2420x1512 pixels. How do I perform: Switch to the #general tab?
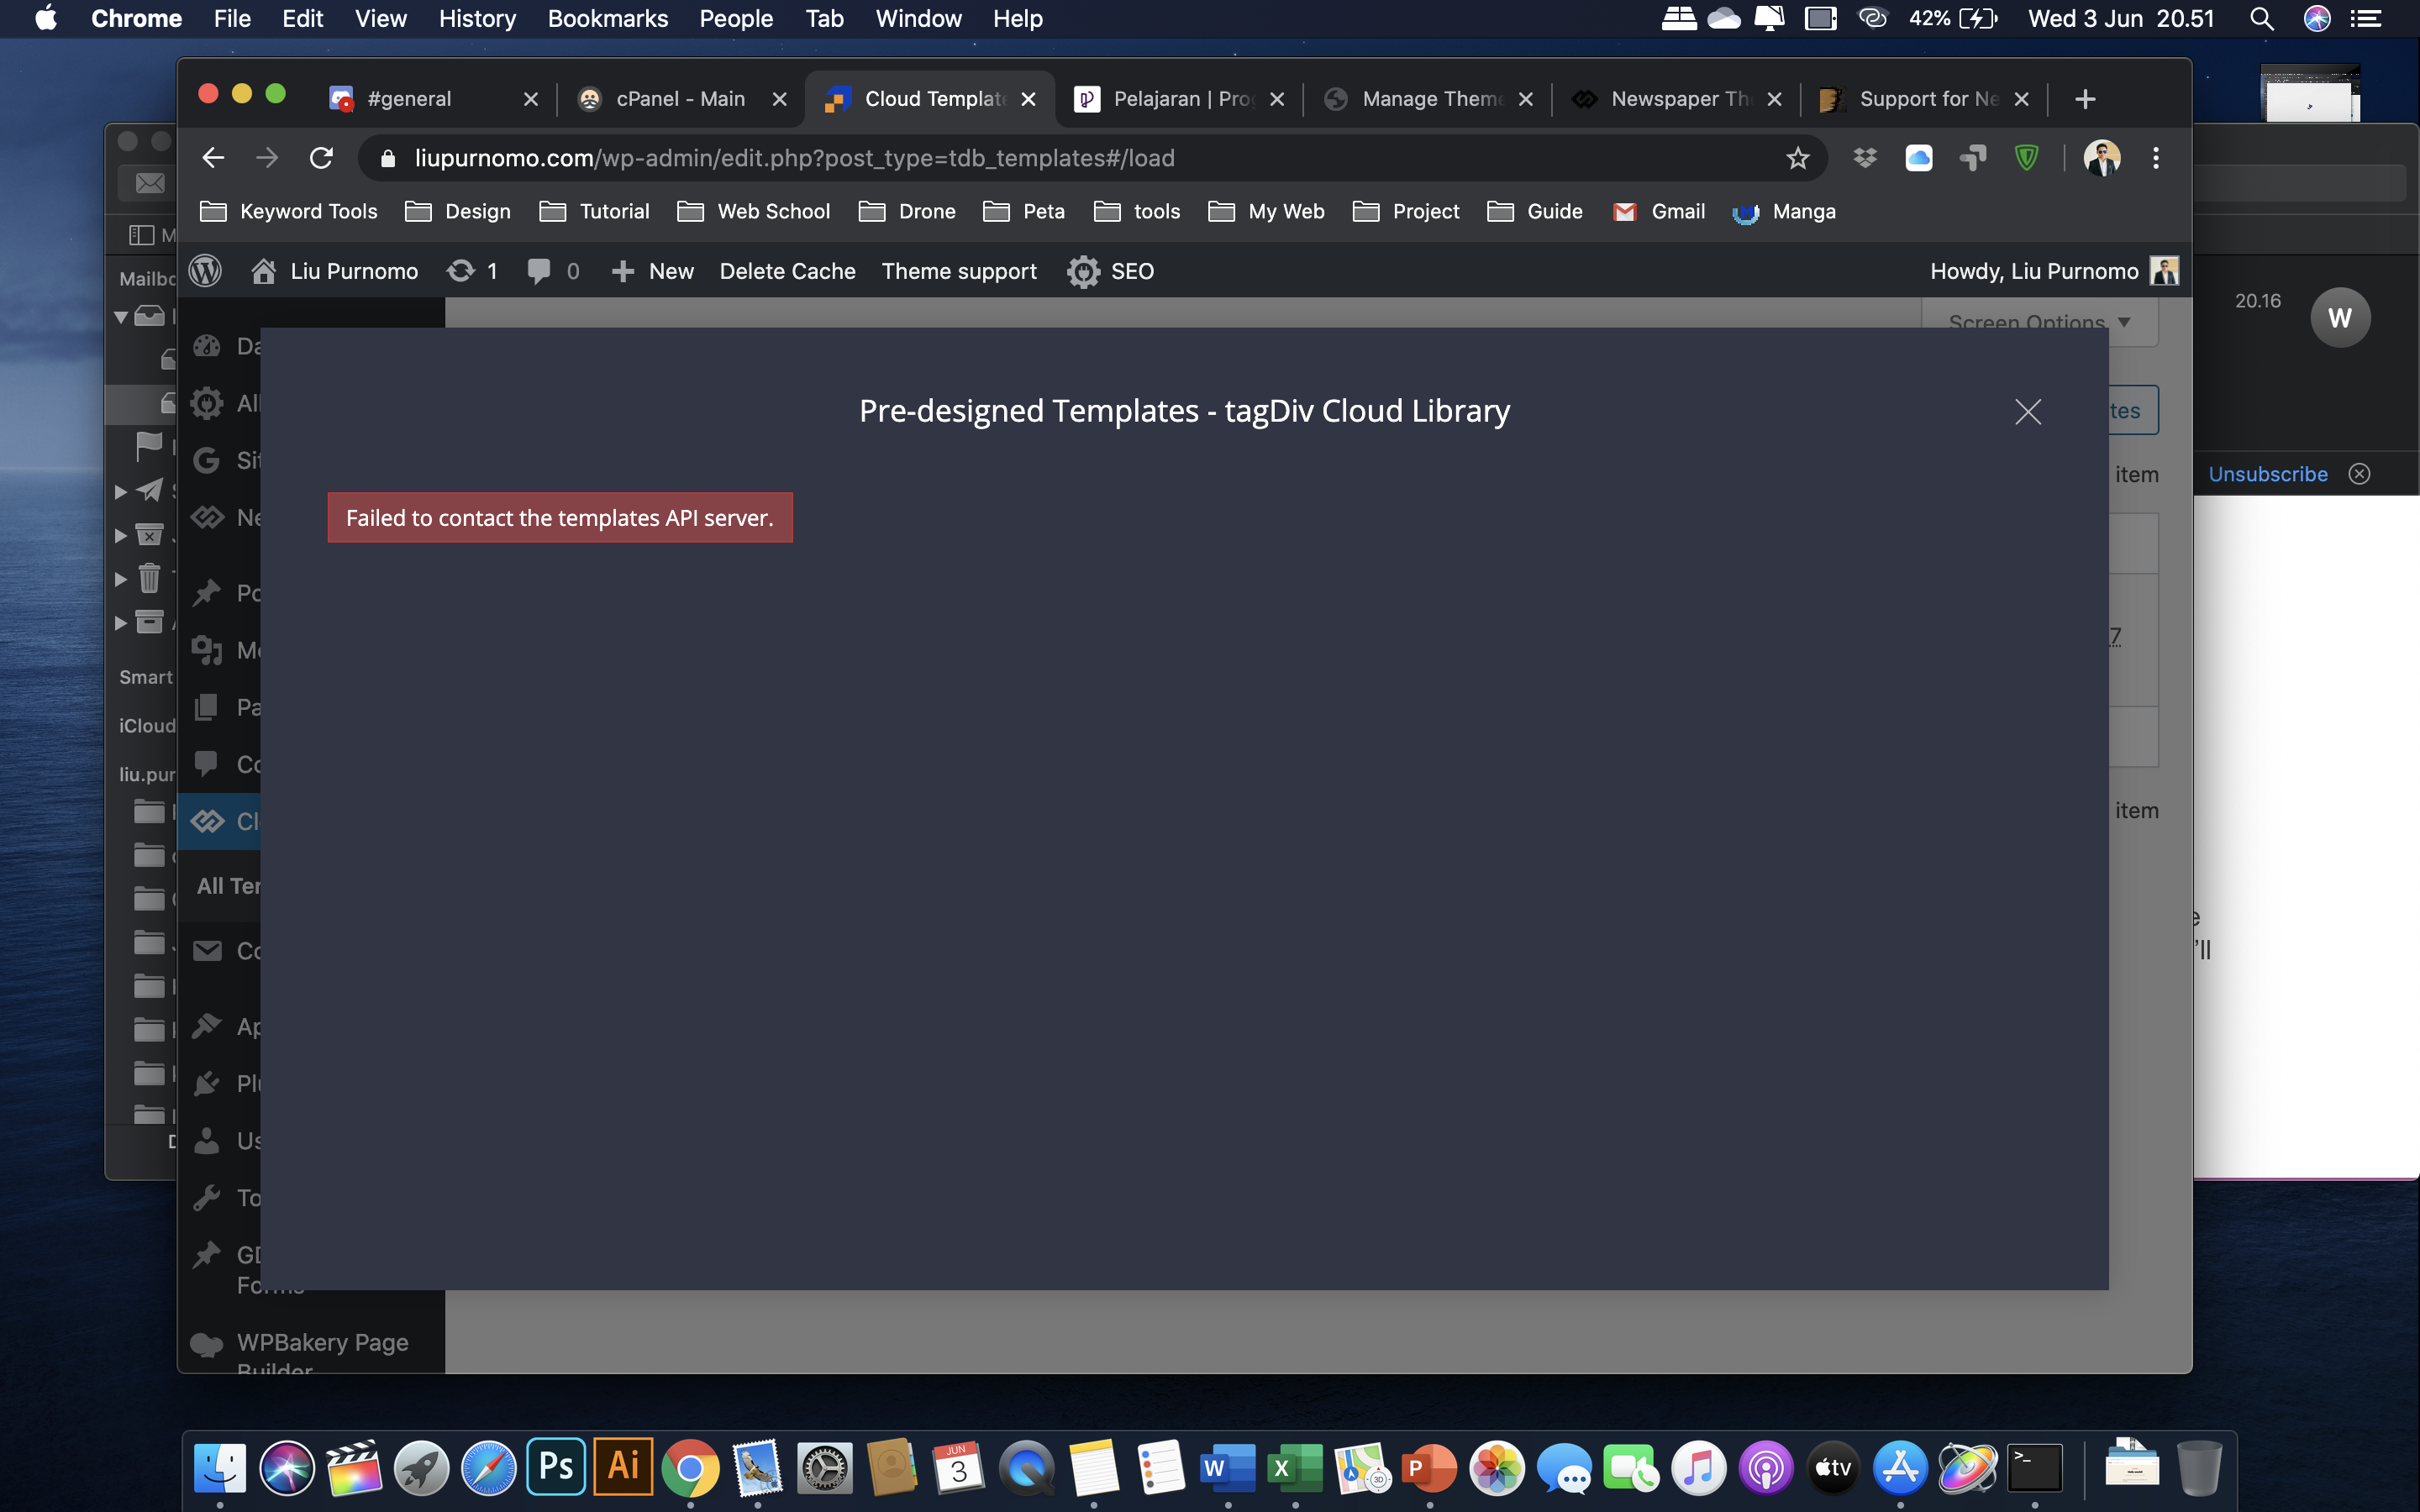(x=432, y=99)
